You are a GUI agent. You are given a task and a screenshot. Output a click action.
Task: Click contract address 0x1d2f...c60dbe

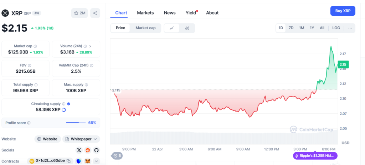coord(50,161)
